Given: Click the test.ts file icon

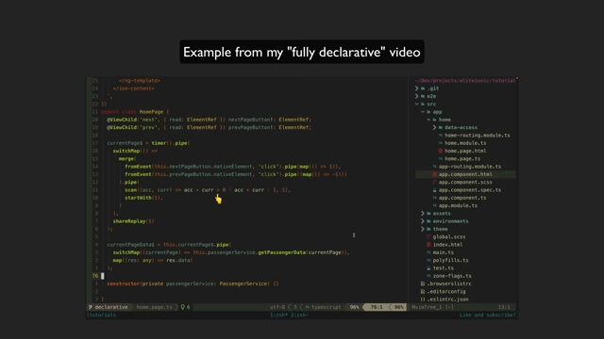Looking at the screenshot, I should [428, 267].
